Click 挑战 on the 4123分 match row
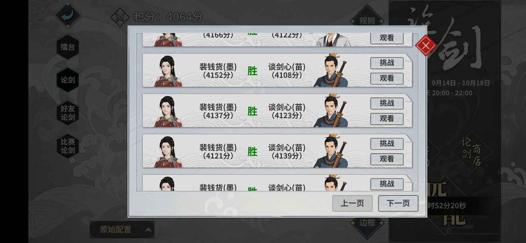The height and width of the screenshot is (243, 526). (387, 103)
